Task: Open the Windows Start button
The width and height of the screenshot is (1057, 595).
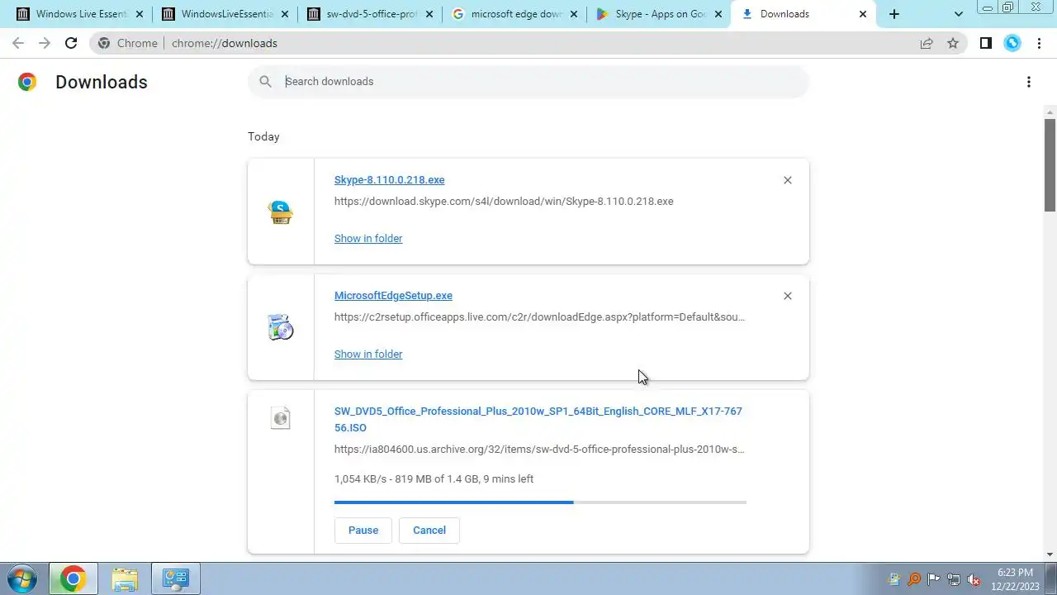Action: pos(21,578)
